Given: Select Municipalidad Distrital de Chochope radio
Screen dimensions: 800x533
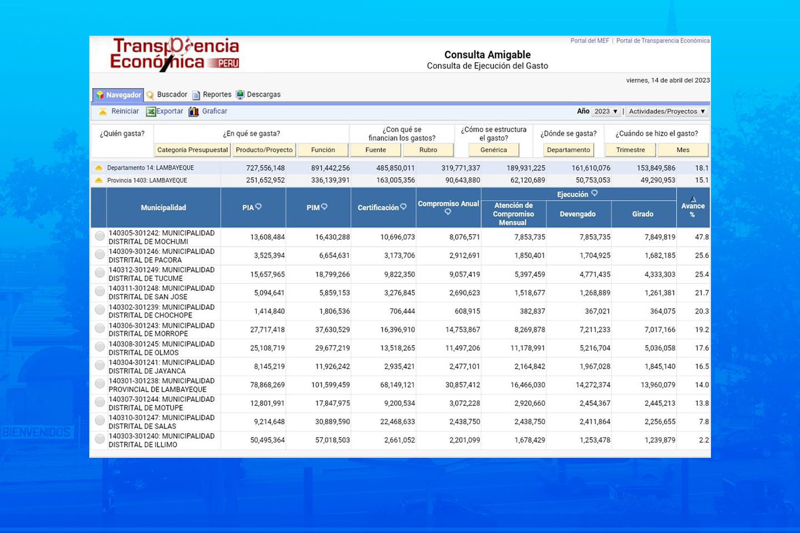Looking at the screenshot, I should (100, 310).
